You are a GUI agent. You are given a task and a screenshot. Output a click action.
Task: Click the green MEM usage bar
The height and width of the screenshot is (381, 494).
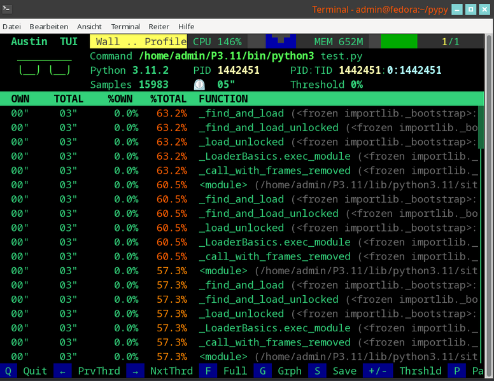(399, 42)
